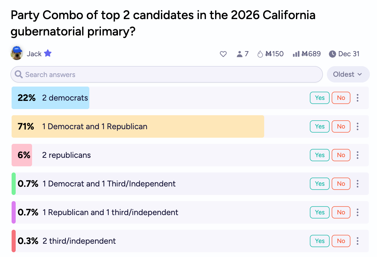Click the clock close date icon
Image resolution: width=377 pixels, height=257 pixels.
coord(332,54)
